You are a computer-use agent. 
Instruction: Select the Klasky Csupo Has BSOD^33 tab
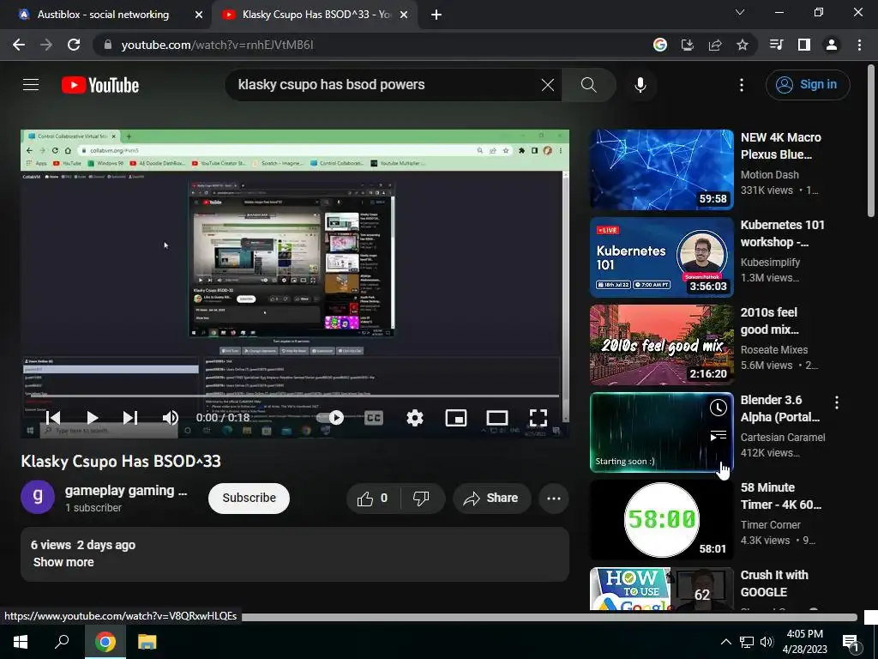click(x=315, y=15)
